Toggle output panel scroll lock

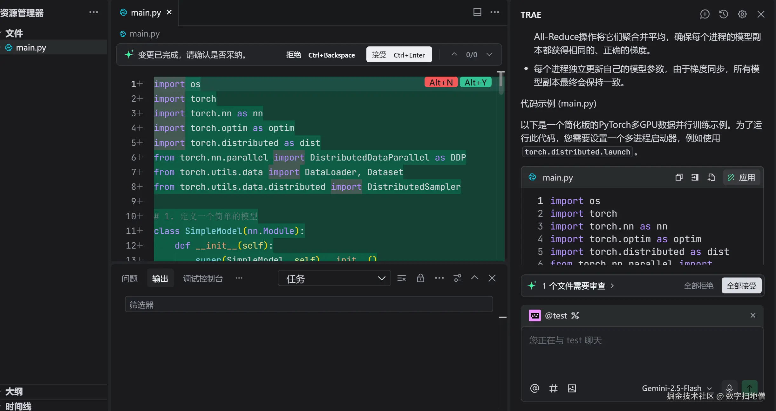[420, 278]
